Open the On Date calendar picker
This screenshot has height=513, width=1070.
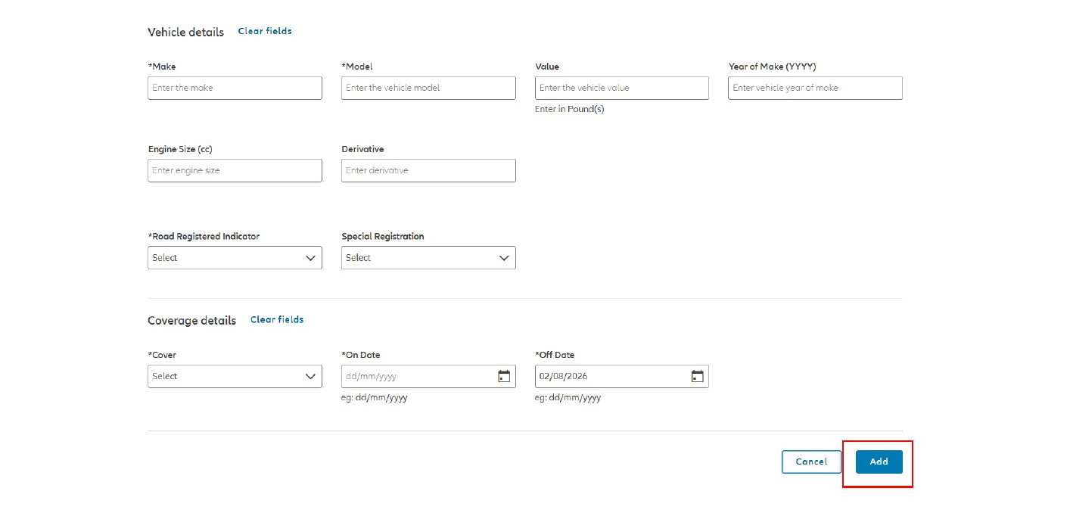pyautogui.click(x=504, y=377)
